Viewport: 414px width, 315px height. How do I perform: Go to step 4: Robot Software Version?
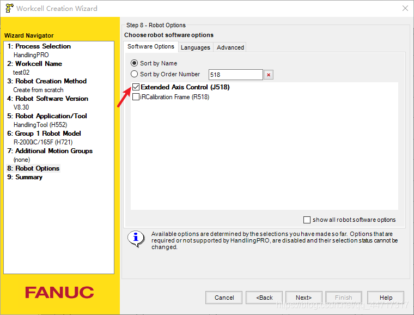click(48, 99)
